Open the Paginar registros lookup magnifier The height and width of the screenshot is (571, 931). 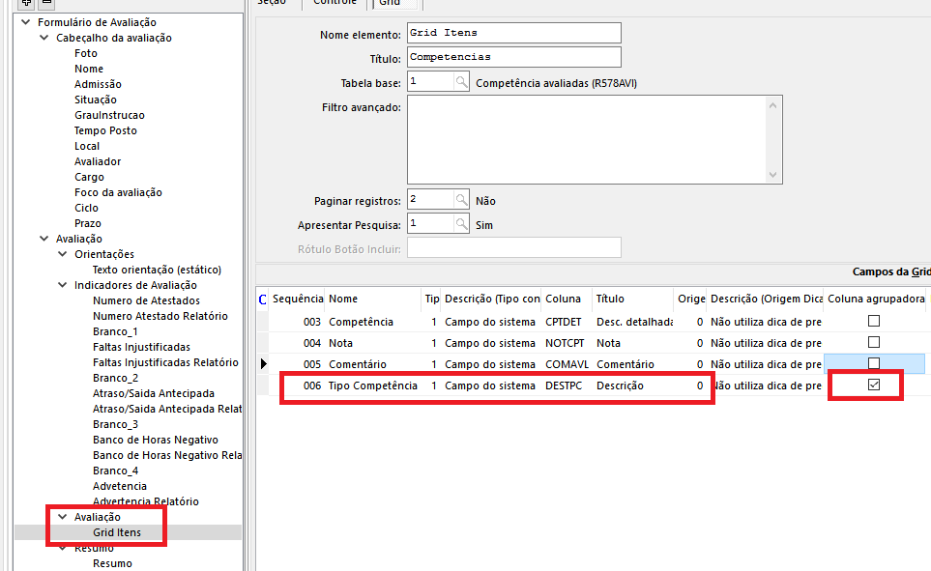coord(462,200)
